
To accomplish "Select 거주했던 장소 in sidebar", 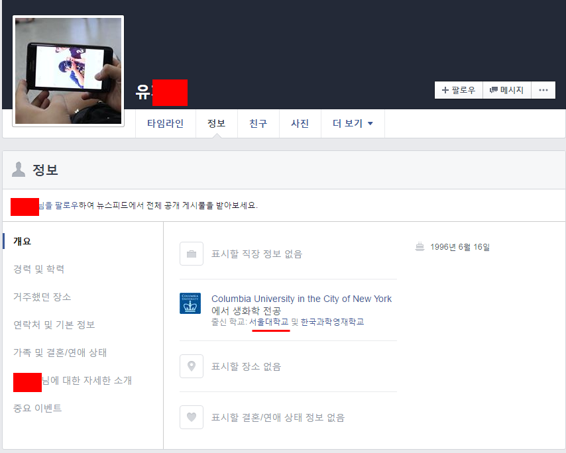I will click(x=42, y=297).
